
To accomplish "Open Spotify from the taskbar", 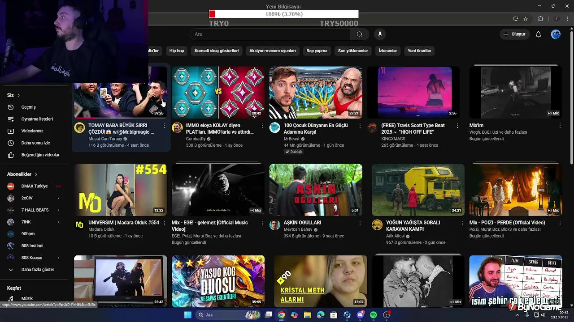I will (x=374, y=315).
